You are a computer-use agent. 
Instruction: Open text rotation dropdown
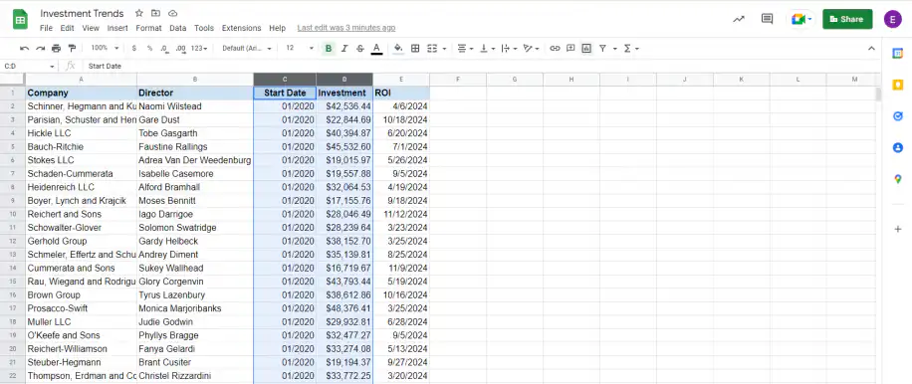(x=531, y=48)
